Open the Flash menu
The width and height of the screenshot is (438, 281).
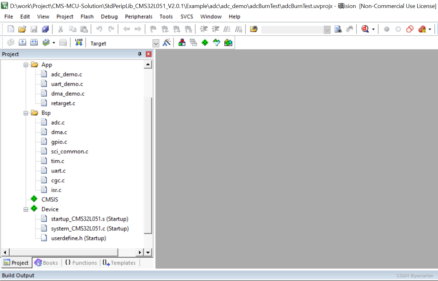[x=87, y=16]
